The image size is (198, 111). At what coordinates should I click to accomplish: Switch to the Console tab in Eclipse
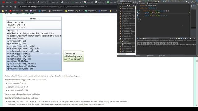pos(140,38)
